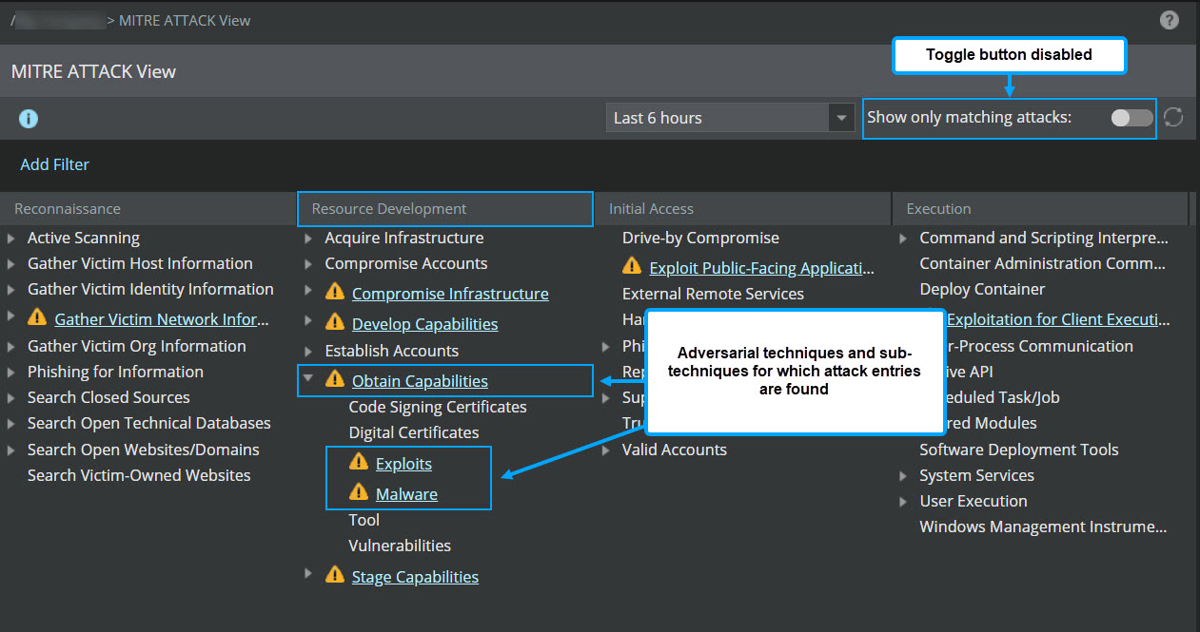Click warning icon beside Exploits
Viewport: 1200px width, 632px height.
[x=359, y=462]
